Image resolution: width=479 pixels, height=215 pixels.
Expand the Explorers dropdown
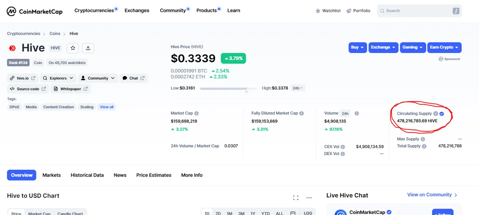pos(58,78)
